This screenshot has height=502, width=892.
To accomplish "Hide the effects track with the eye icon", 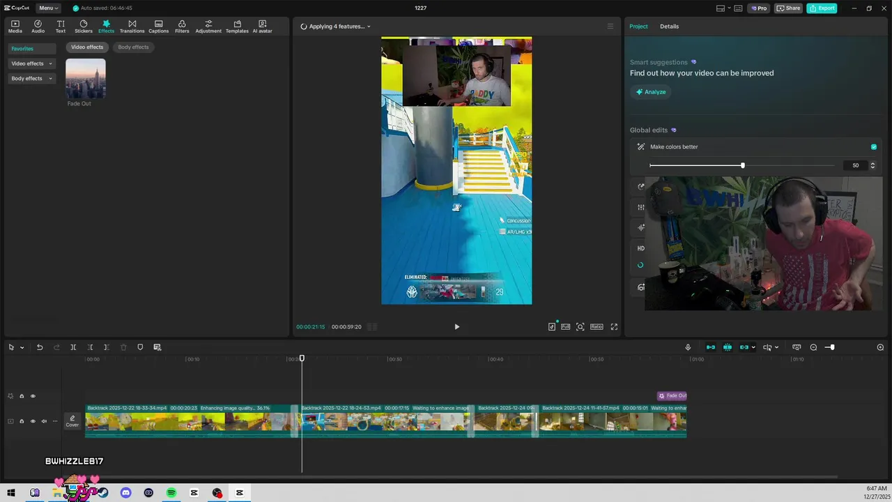I will (33, 396).
